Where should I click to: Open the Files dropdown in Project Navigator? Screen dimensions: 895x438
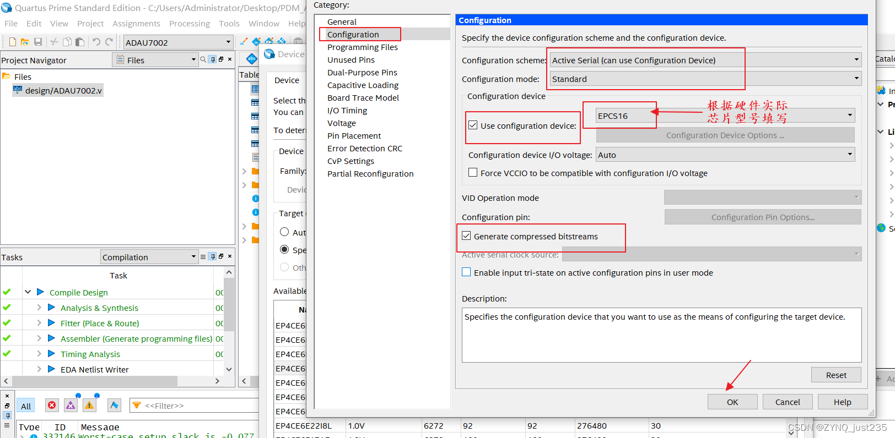point(155,60)
